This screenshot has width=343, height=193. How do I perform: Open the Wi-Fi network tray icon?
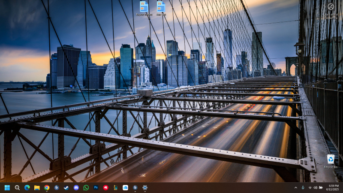click(x=310, y=188)
